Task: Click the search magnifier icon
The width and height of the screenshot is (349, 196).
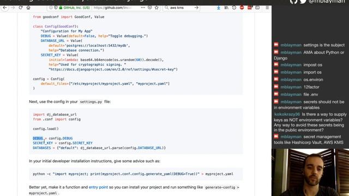Action: tap(166, 8)
